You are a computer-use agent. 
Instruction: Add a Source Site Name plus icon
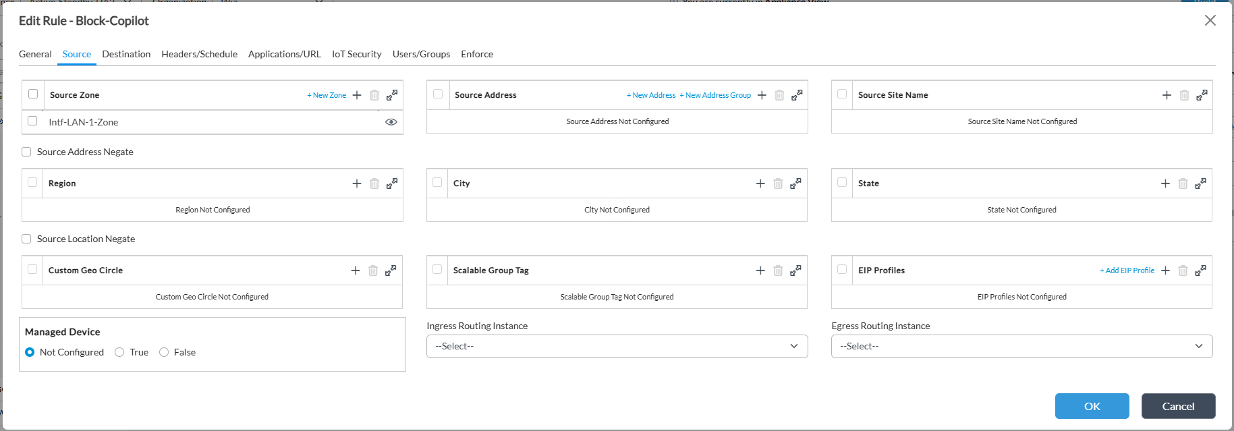1167,95
